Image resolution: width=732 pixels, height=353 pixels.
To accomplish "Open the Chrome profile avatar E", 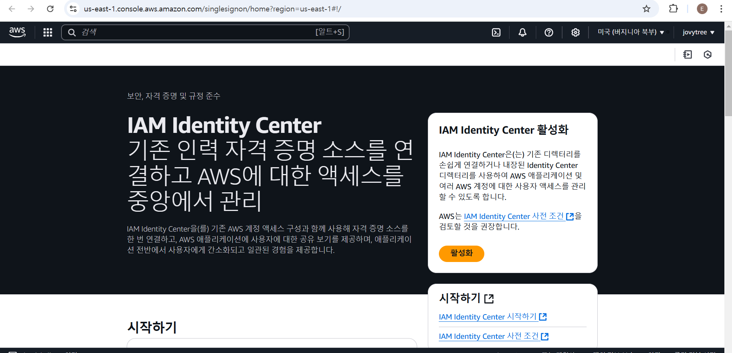I will tap(702, 9).
